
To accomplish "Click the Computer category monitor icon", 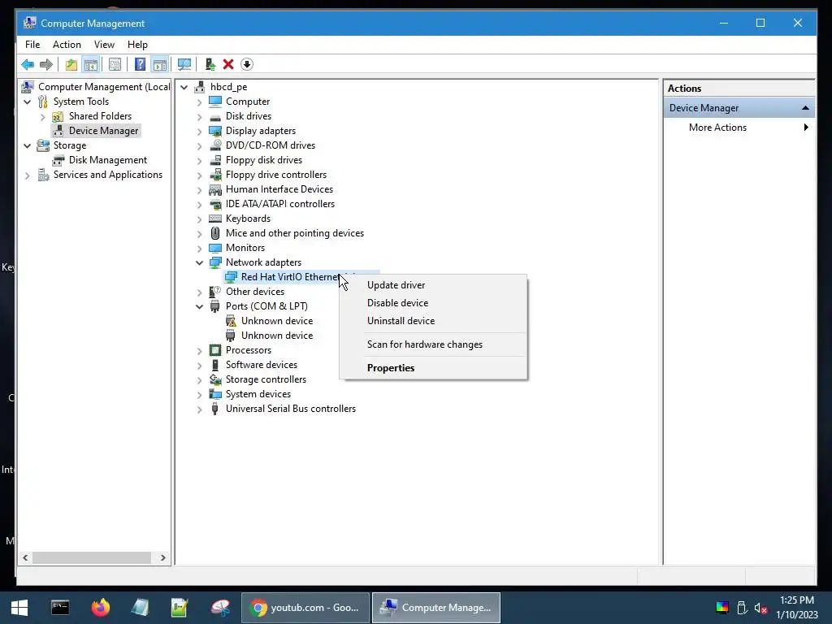I will (x=215, y=102).
